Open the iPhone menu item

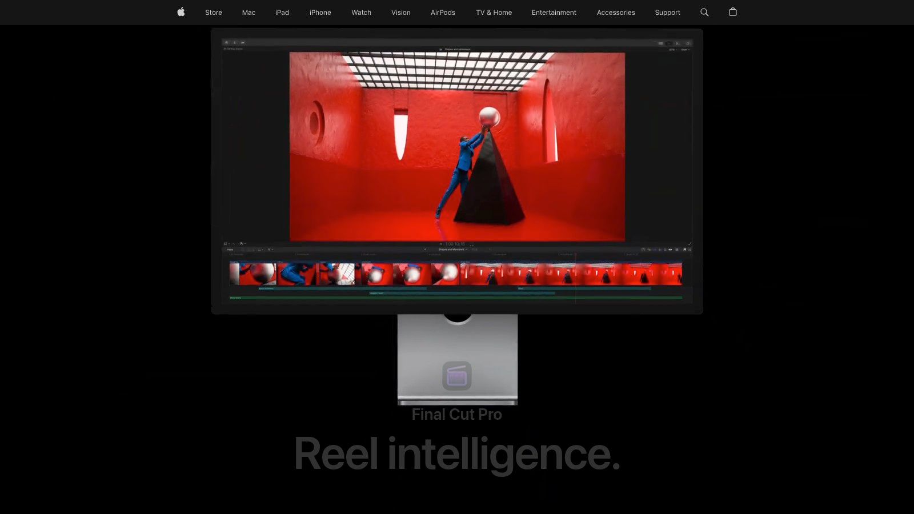coord(320,13)
